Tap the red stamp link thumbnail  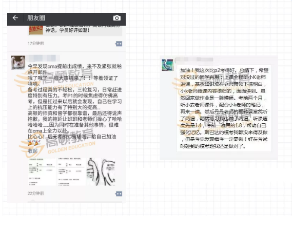click(36, 30)
